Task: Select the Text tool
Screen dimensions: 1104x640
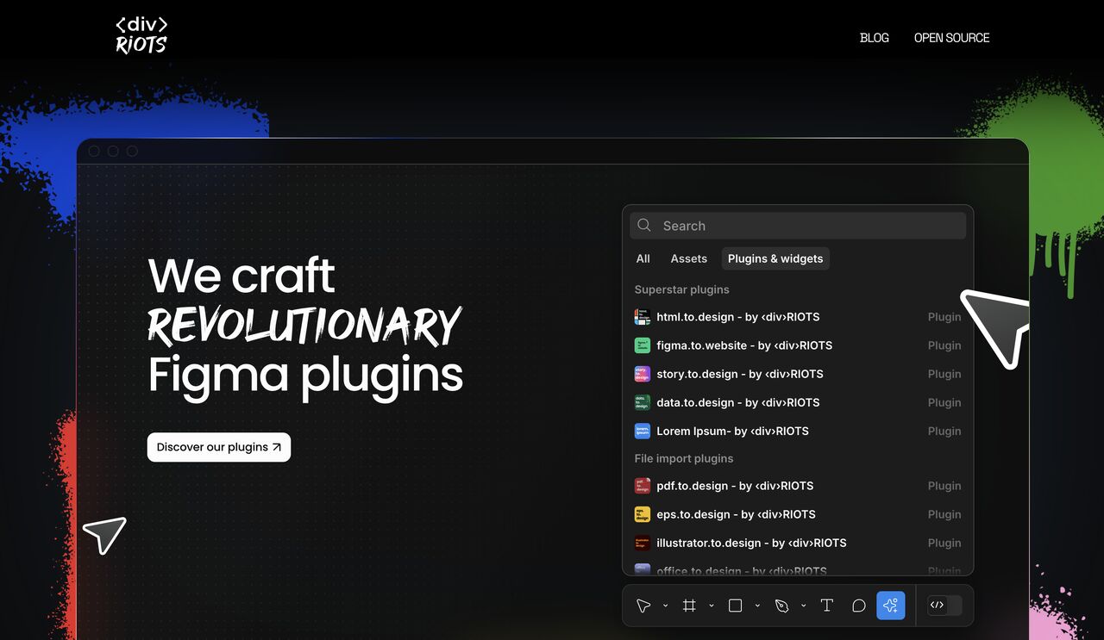Action: tap(826, 606)
